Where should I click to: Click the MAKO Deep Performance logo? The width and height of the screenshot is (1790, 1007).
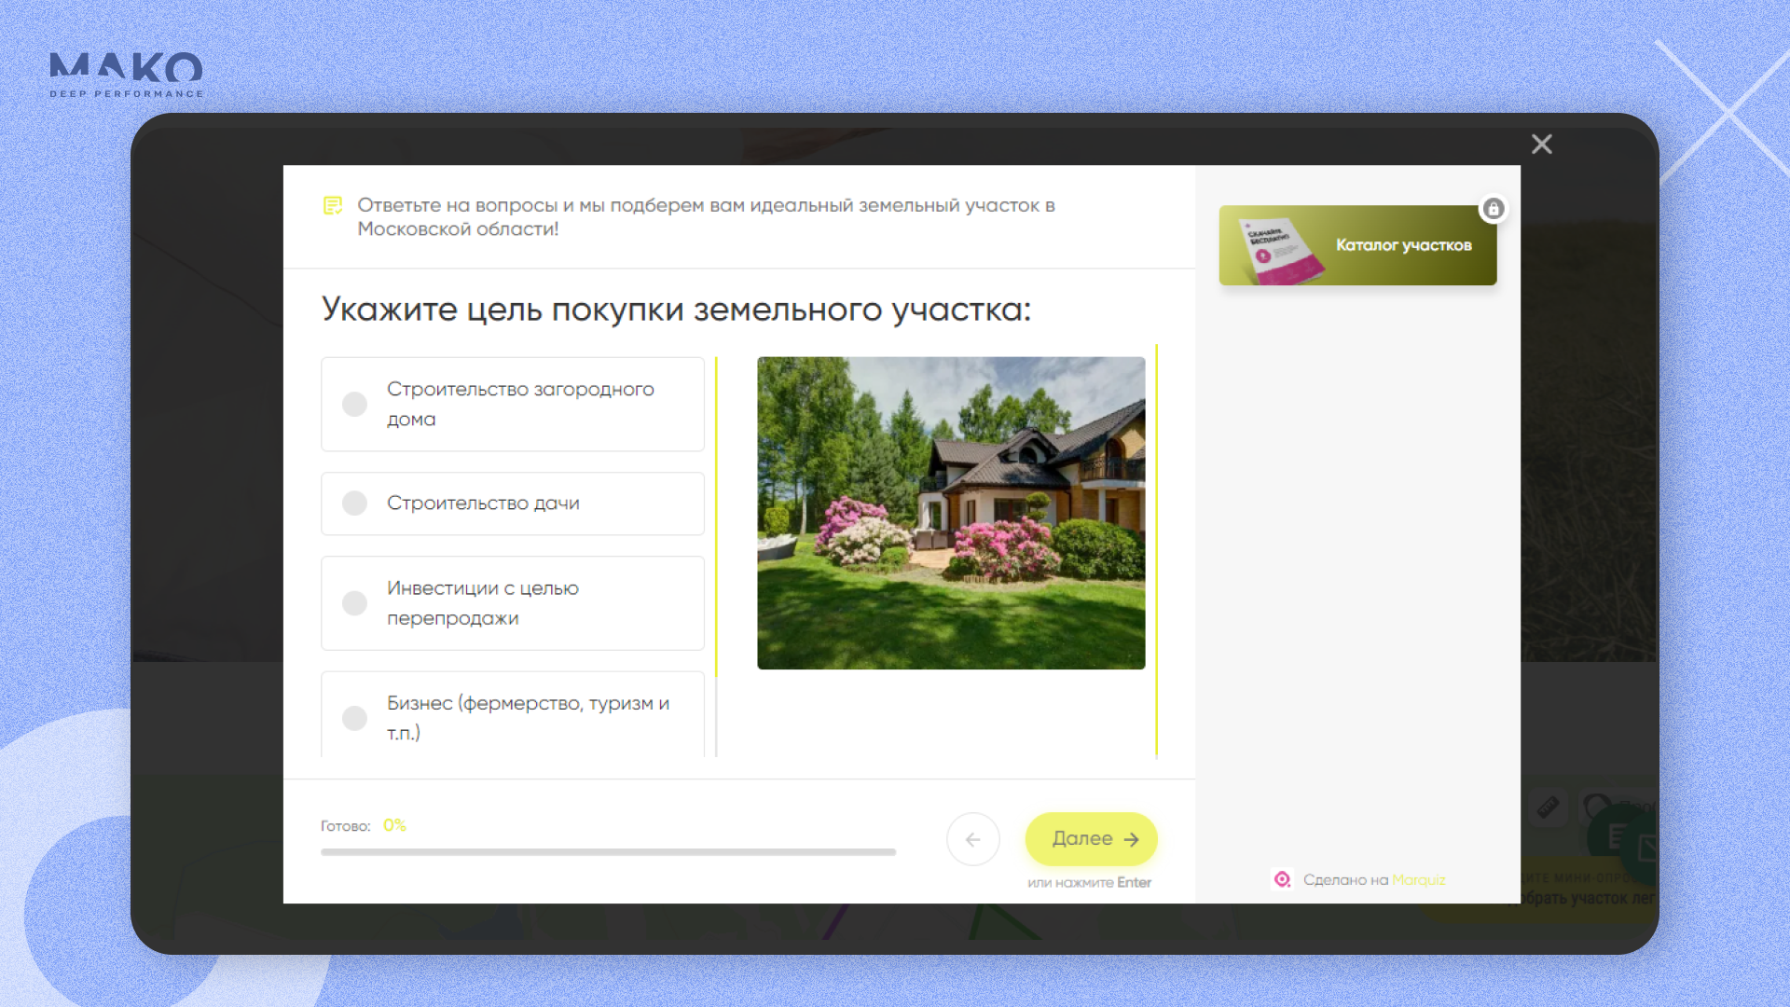(126, 75)
